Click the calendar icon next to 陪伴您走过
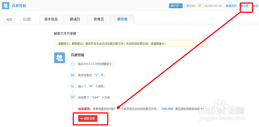This screenshot has height=127, width=259. click(x=73, y=75)
